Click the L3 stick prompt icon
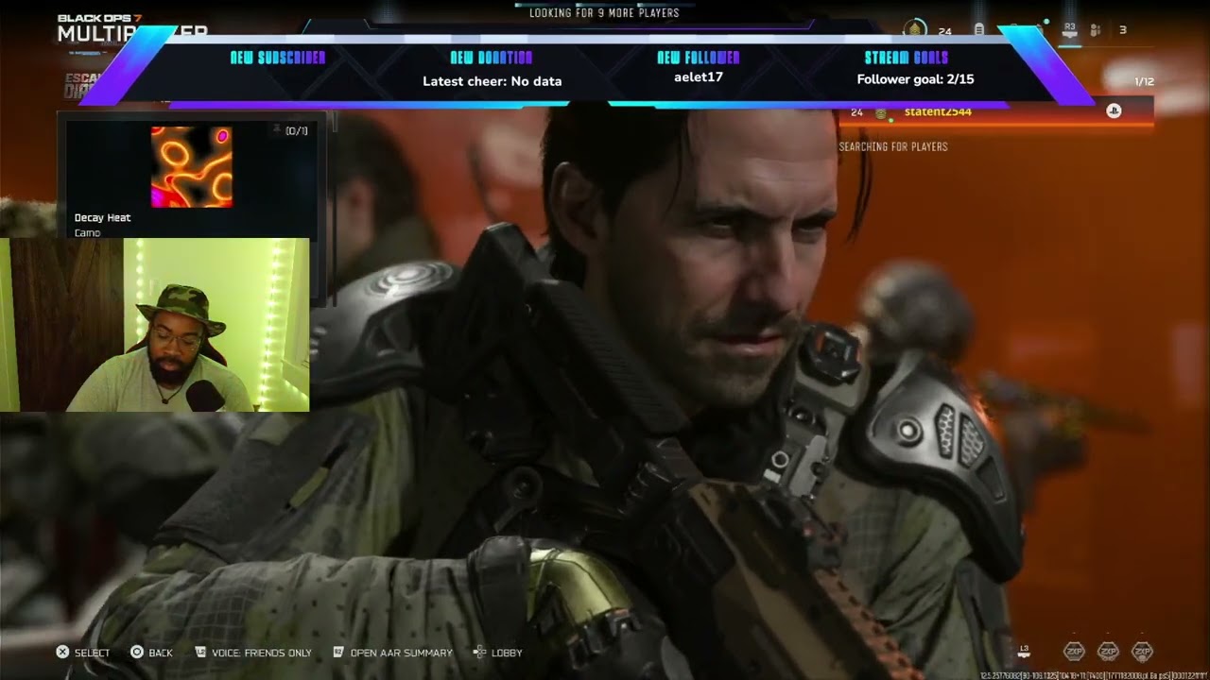The image size is (1210, 680). (1024, 651)
